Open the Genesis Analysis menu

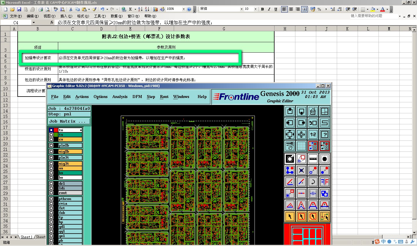[x=120, y=97]
